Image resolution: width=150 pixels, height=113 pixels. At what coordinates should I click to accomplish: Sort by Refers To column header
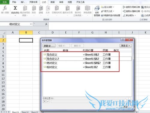tap(88, 50)
